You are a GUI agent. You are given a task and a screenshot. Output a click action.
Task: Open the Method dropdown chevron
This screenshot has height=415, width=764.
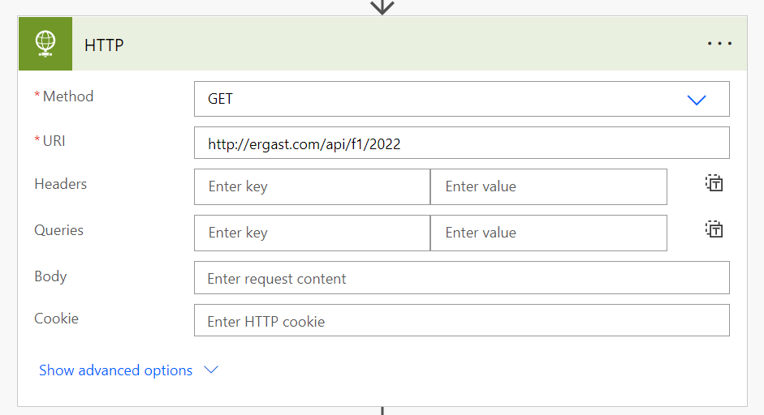pos(697,100)
